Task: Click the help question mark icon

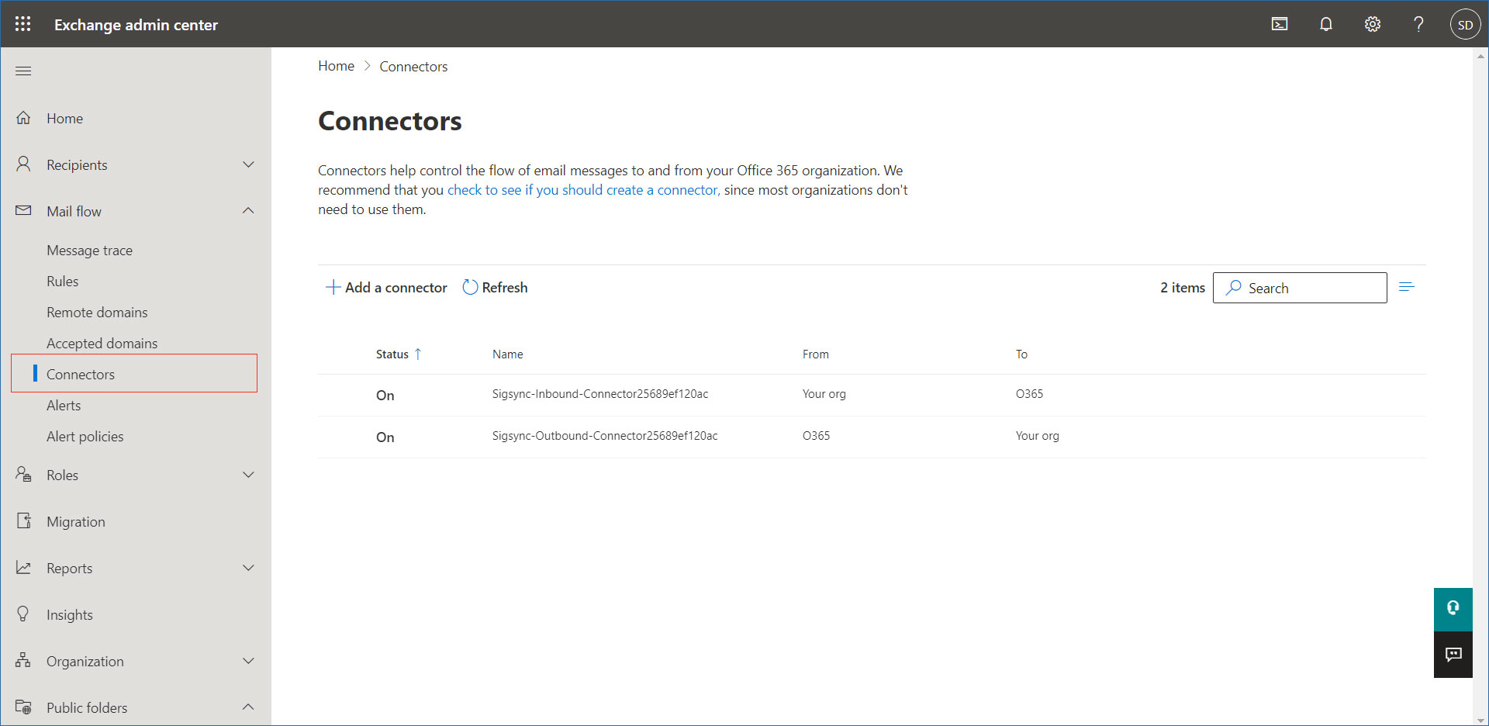Action: (1418, 24)
